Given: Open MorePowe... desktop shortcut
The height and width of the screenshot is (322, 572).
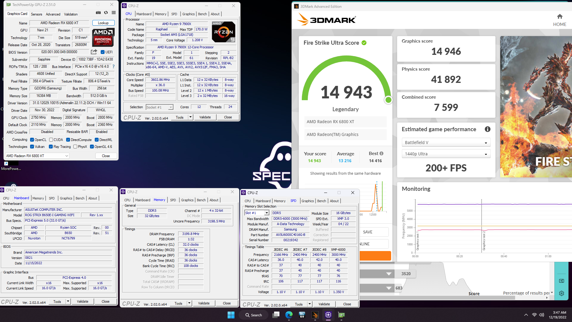Looking at the screenshot, I should point(11,166).
